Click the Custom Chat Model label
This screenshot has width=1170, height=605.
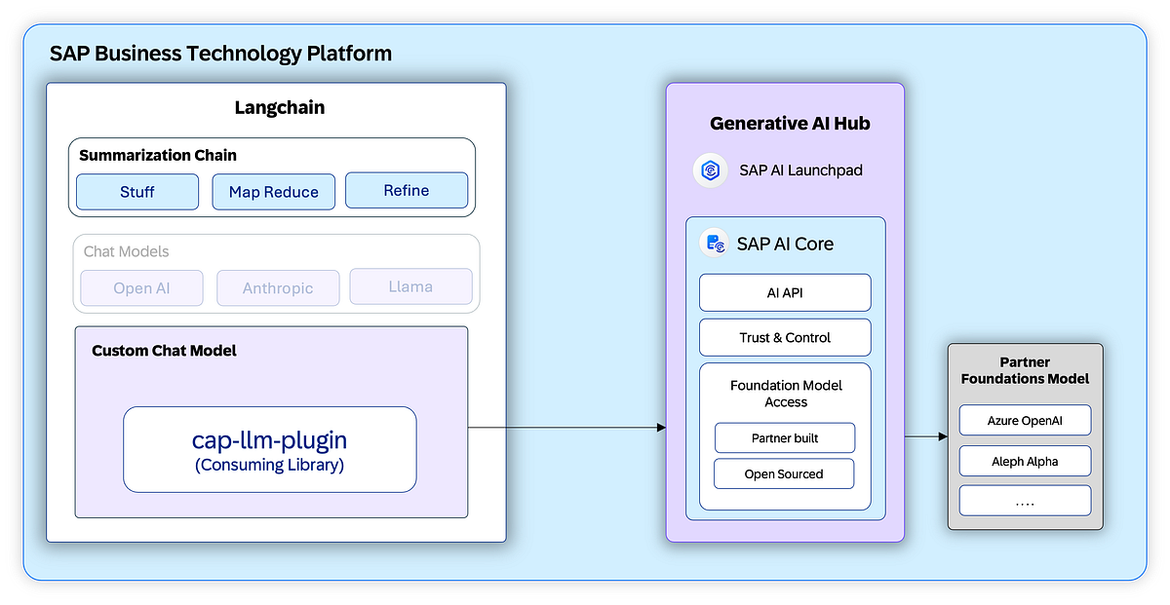[164, 350]
